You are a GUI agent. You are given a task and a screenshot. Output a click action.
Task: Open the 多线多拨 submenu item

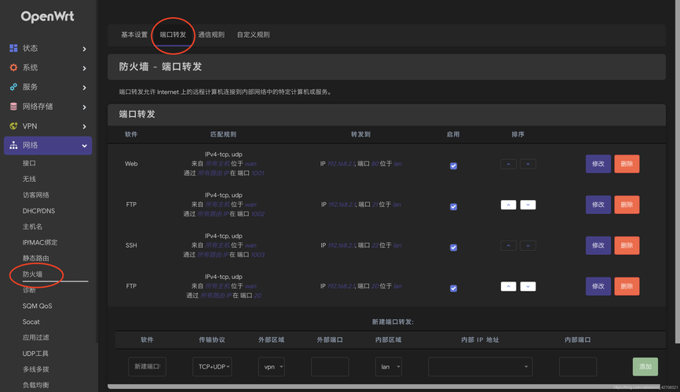(35, 369)
